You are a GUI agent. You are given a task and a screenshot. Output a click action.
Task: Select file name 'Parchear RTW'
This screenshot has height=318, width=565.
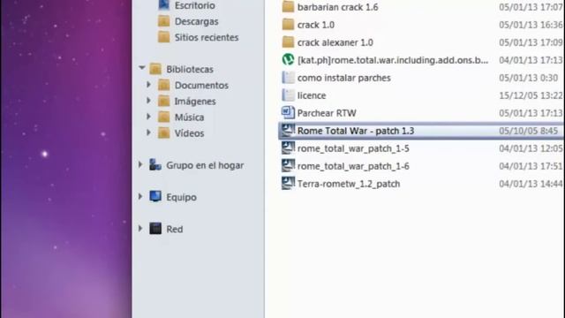coord(327,113)
